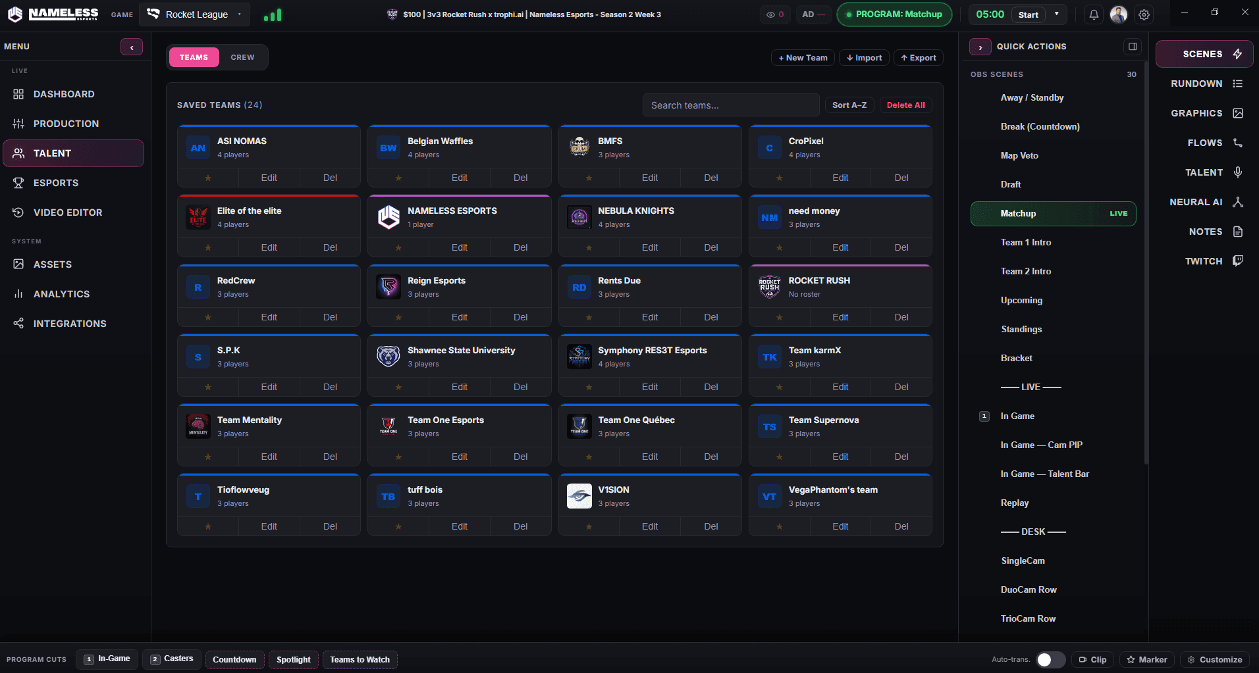Favorite the ASI NOMAS team star
Image resolution: width=1259 pixels, height=673 pixels.
point(208,178)
